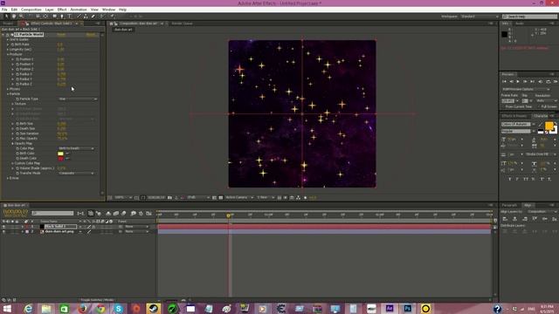The width and height of the screenshot is (559, 314).
Task: Toggle Birth Size stopwatch
Action: [x=17, y=124]
